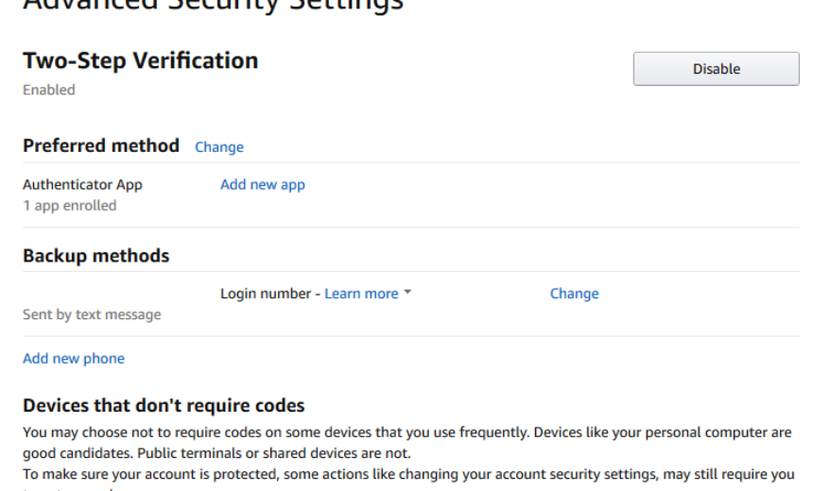This screenshot has height=491, width=813.
Task: Open the Add new app link
Action: coord(262,184)
